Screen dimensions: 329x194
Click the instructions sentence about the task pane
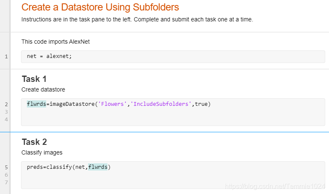pyautogui.click(x=137, y=19)
